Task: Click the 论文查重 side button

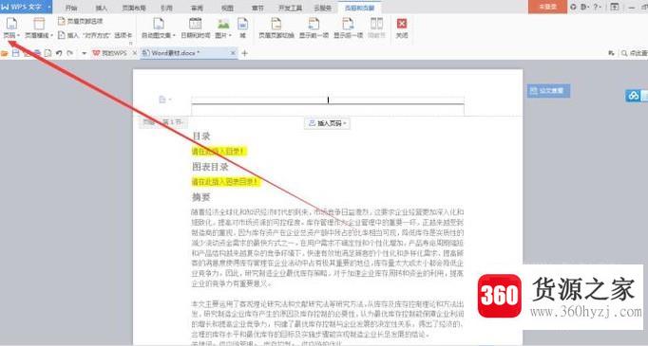Action: (x=548, y=91)
